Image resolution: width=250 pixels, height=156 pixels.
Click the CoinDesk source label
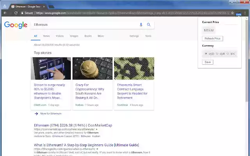coord(122,105)
